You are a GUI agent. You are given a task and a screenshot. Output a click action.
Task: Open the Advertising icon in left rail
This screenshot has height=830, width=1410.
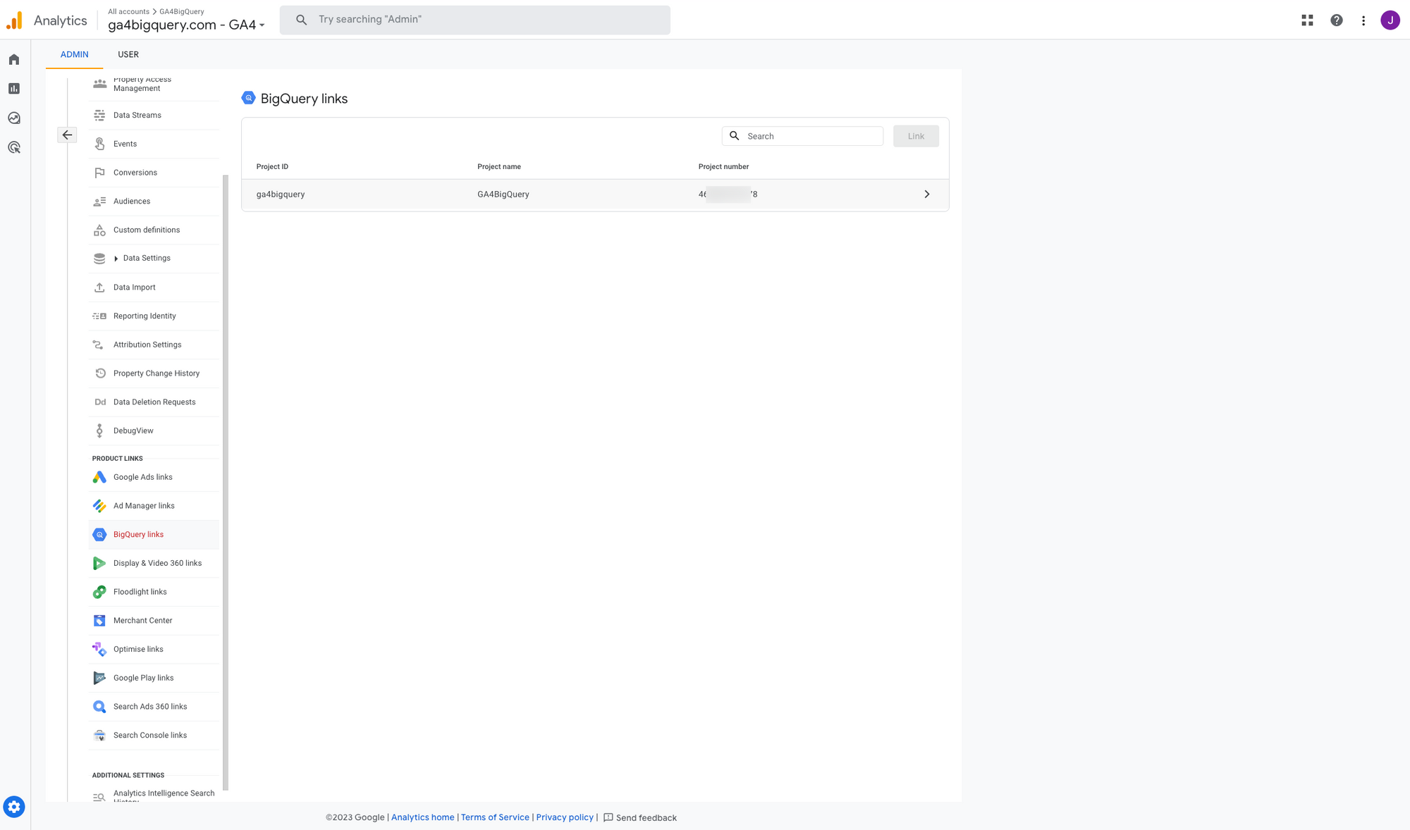tap(14, 147)
